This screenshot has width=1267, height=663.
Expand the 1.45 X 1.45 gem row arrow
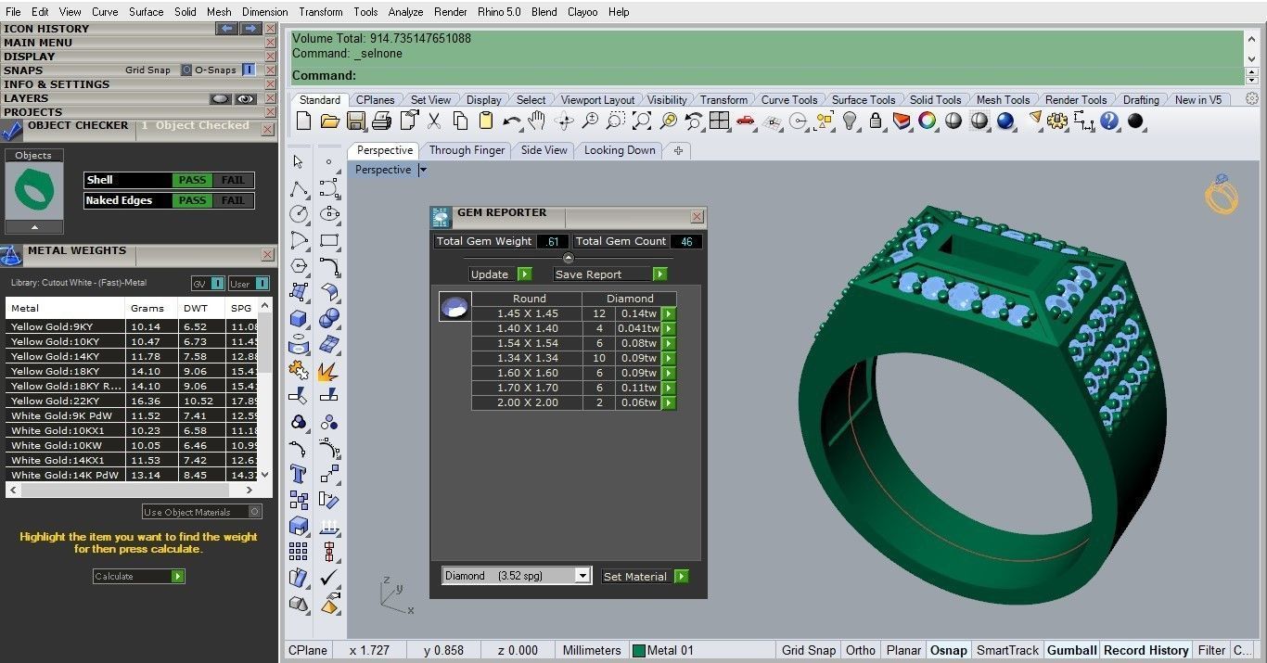click(668, 314)
